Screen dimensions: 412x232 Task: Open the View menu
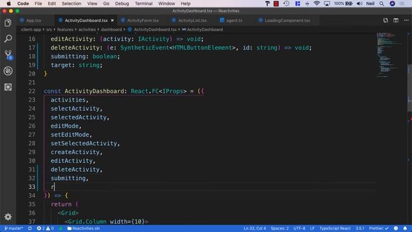click(92, 3)
